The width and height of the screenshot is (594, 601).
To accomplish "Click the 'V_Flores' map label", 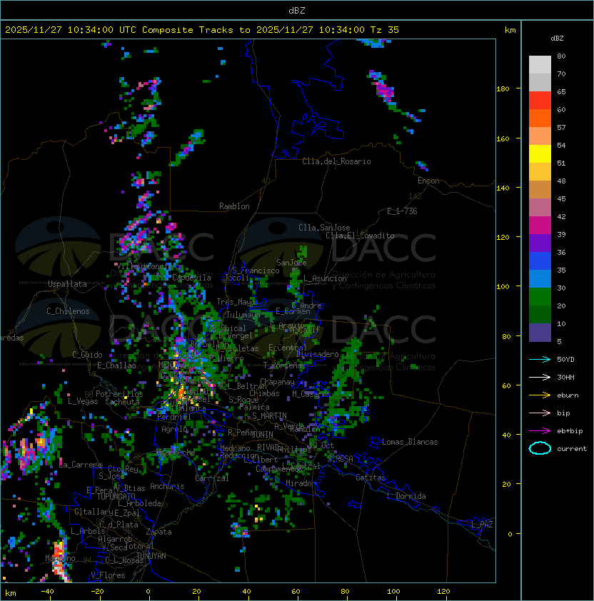I will pyautogui.click(x=108, y=575).
